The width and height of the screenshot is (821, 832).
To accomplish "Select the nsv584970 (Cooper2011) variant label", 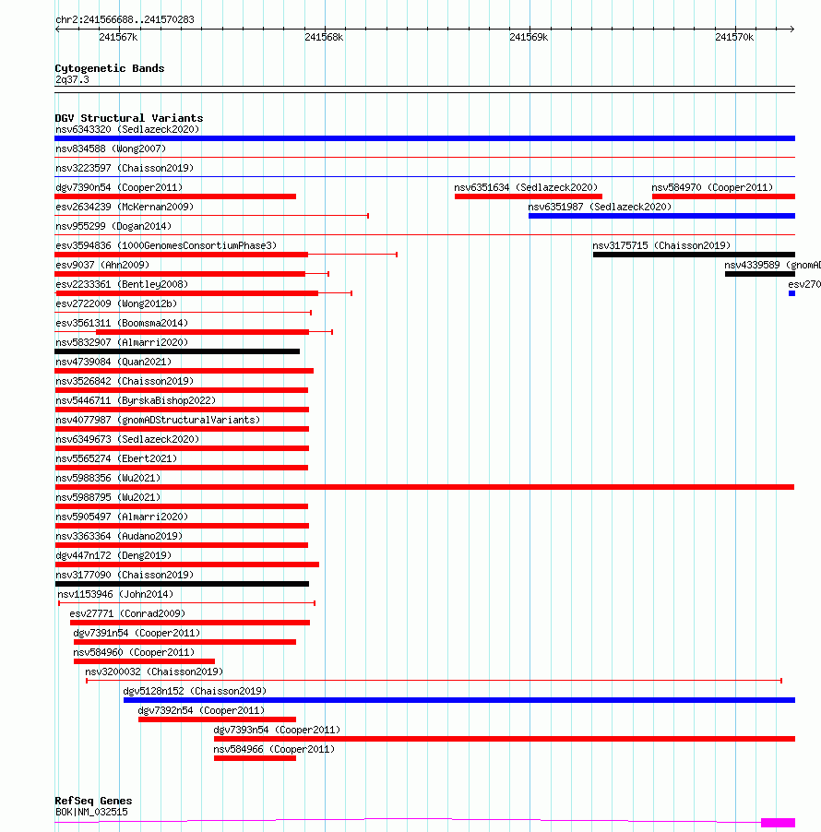I will point(712,187).
